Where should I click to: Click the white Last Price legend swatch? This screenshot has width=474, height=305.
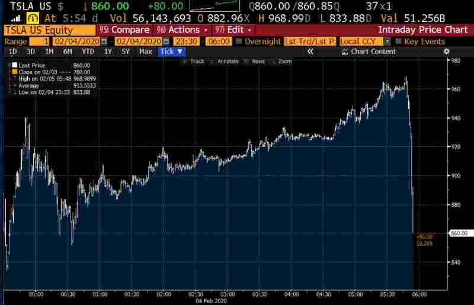pyautogui.click(x=14, y=65)
